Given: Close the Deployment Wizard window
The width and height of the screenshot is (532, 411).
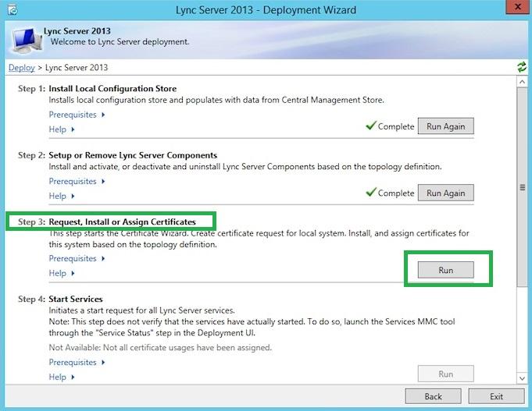Looking at the screenshot, I should pos(517,7).
